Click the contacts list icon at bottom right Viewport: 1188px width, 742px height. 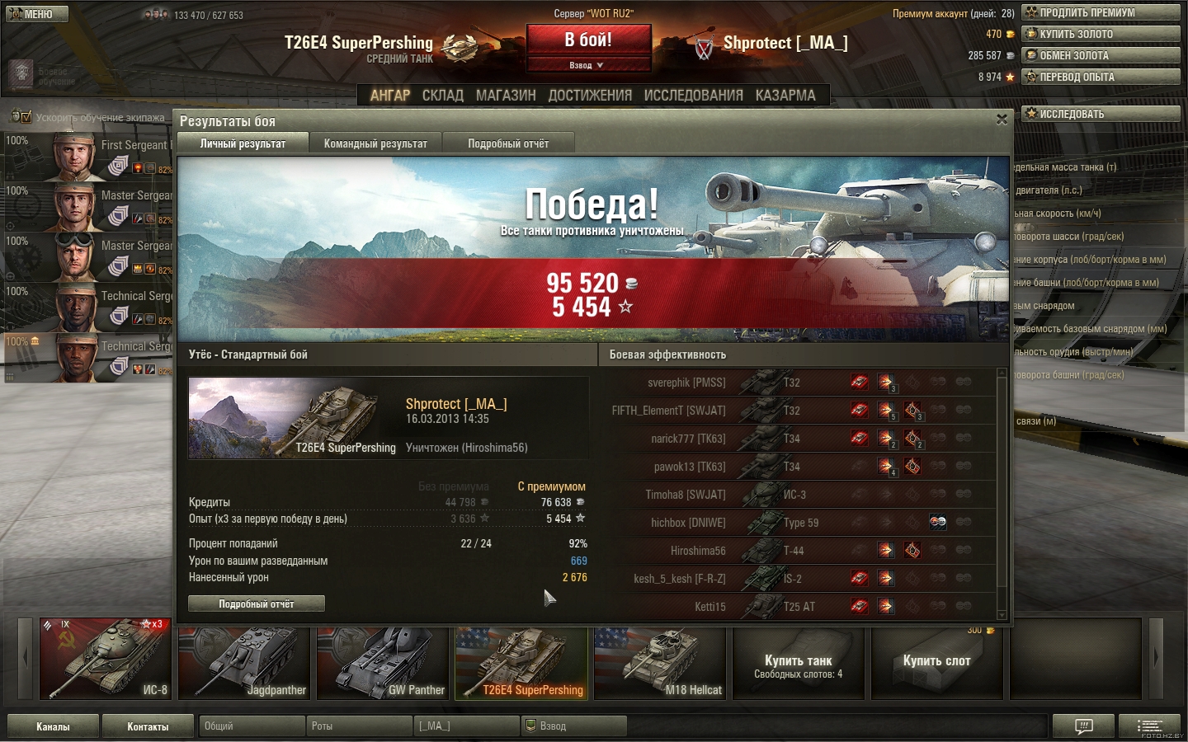point(1149,726)
